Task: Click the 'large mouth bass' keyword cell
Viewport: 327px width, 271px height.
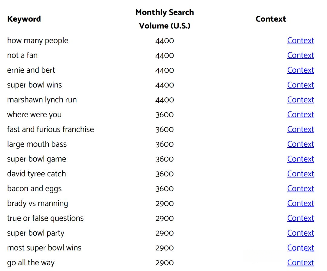Action: tap(37, 144)
